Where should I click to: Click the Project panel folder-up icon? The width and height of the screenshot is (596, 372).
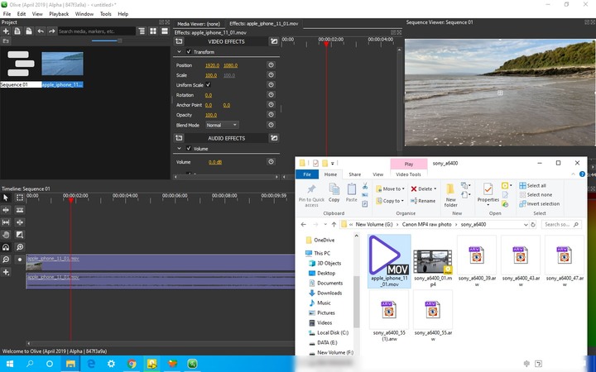(x=6, y=41)
